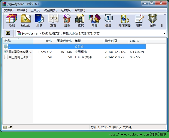The image size is (169, 138).
Task: Click the Add (添加) toolbar icon
Action: 12,20
